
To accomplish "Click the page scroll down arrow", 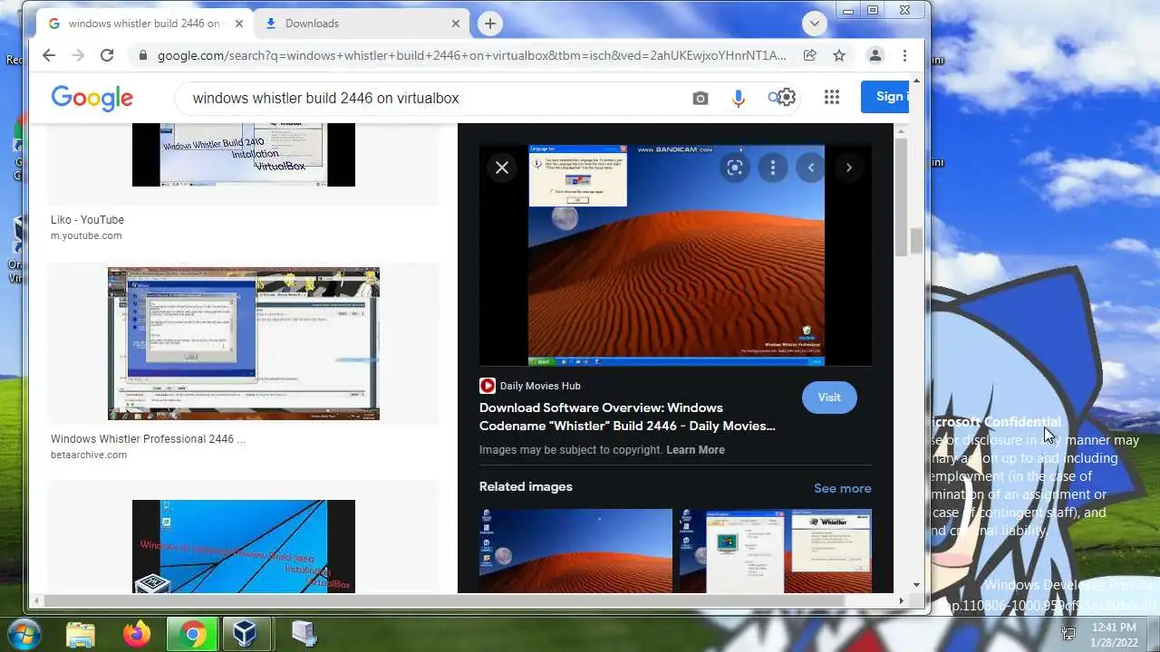I will 916,586.
